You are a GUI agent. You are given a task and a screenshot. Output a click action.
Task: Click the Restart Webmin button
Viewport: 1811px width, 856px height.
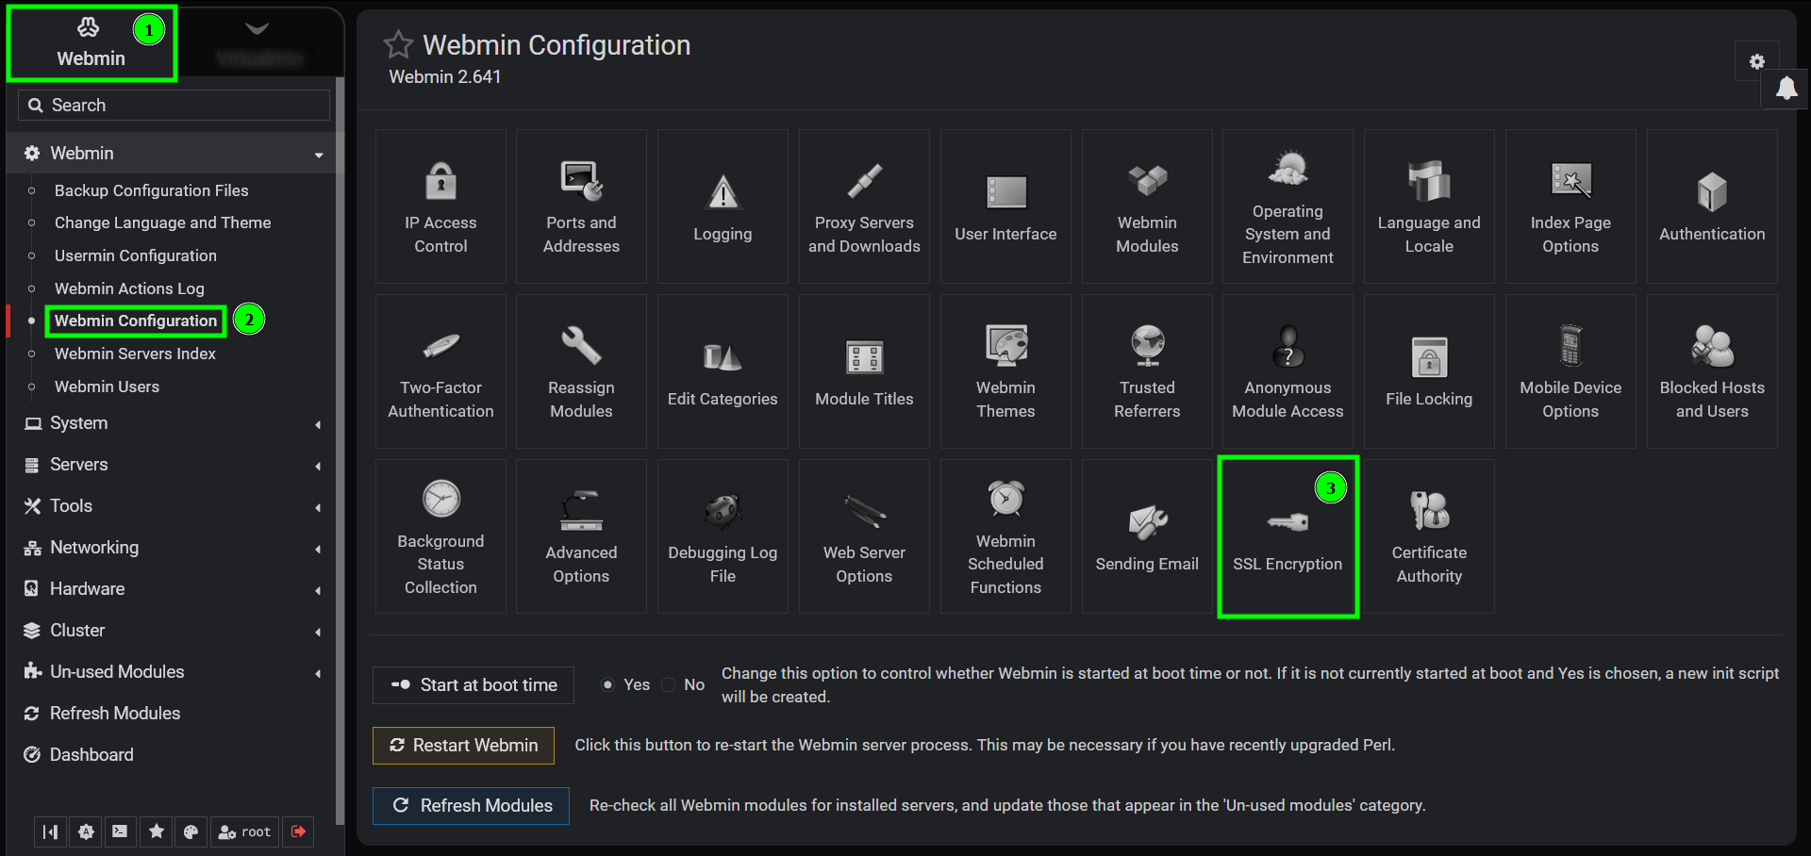tap(463, 746)
